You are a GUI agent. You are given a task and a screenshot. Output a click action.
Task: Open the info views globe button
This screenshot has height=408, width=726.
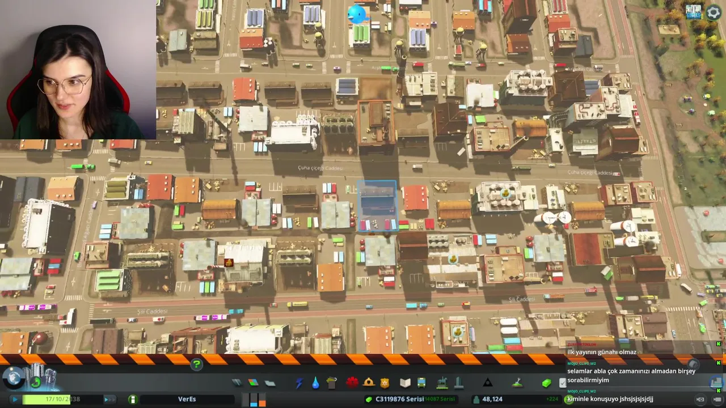pos(12,377)
